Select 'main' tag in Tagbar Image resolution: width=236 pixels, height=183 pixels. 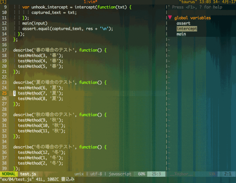pos(181,34)
